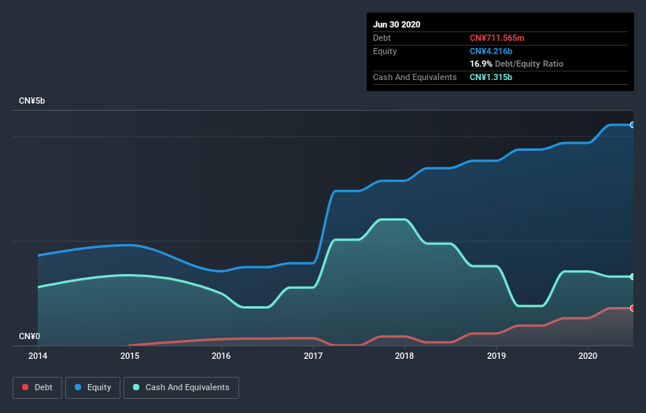Screen dimensions: 646x413
Task: Click the CN¥0 y-axis label
Action: [x=30, y=337]
